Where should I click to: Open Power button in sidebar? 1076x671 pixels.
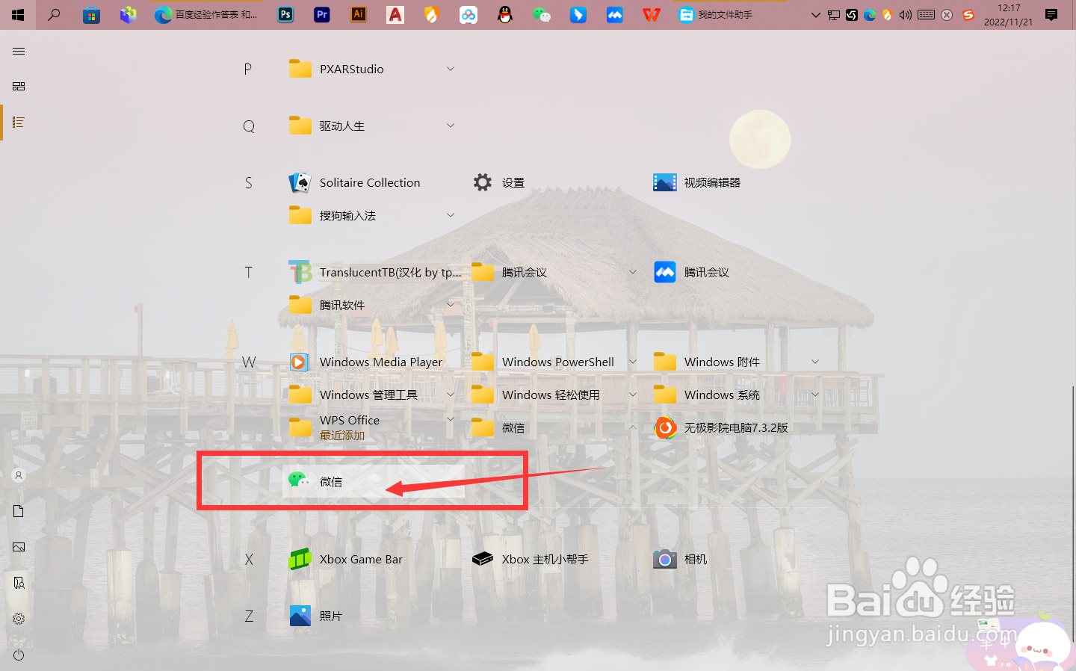(19, 655)
